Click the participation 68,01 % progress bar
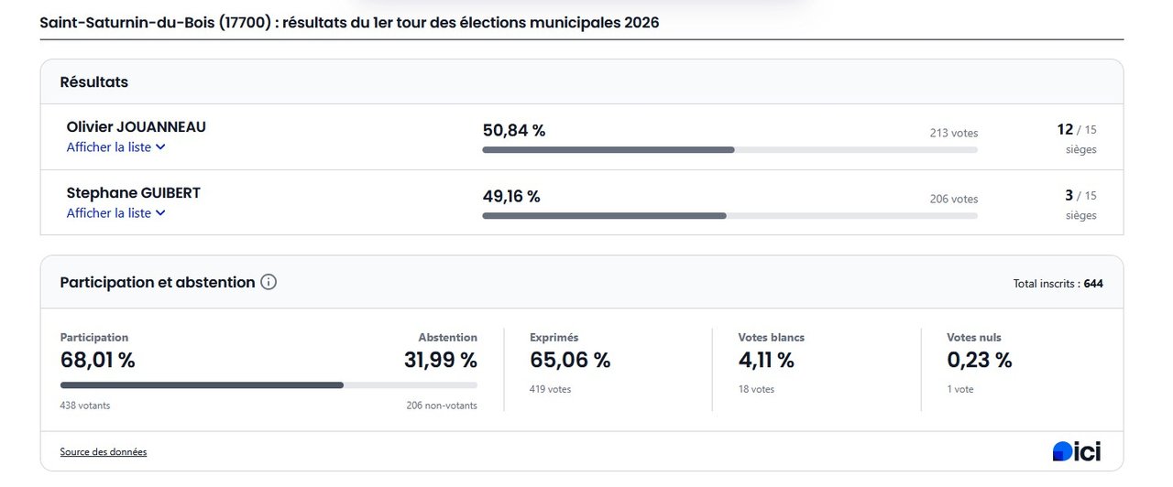 pos(269,385)
